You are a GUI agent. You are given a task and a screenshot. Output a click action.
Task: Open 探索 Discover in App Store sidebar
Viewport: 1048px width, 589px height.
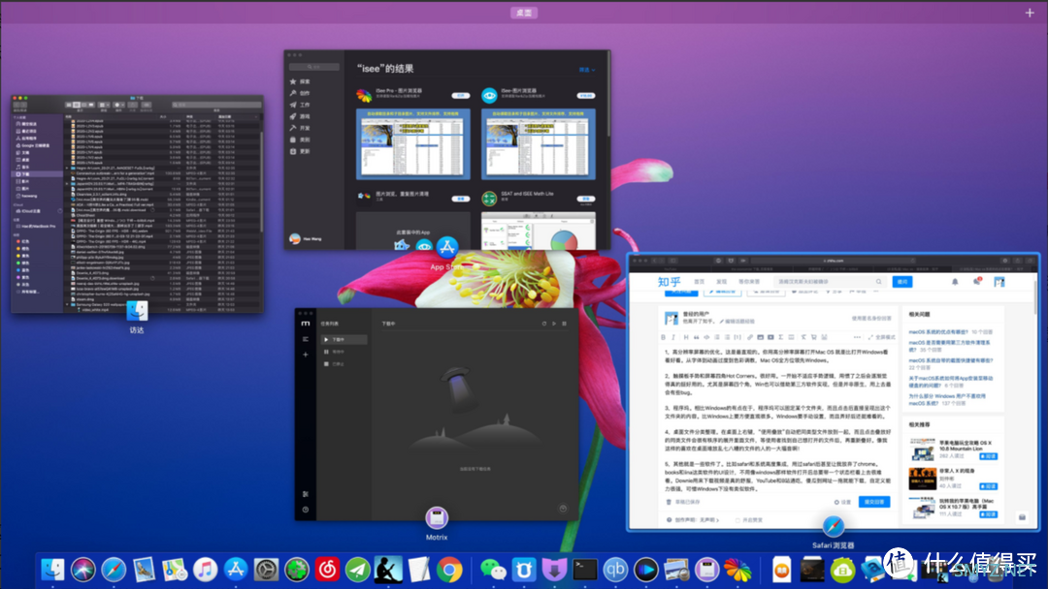(300, 81)
